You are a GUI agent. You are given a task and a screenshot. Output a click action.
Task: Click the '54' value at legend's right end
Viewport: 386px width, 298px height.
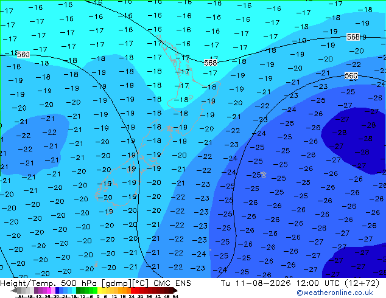175,297
